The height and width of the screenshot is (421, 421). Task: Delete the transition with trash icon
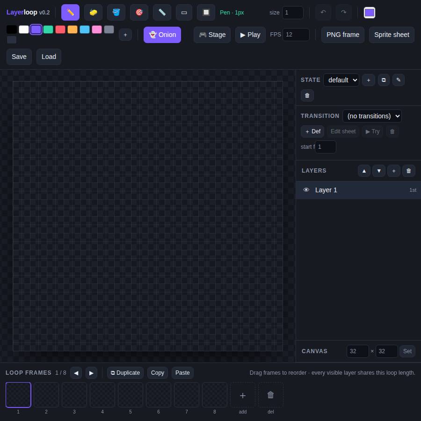[392, 131]
